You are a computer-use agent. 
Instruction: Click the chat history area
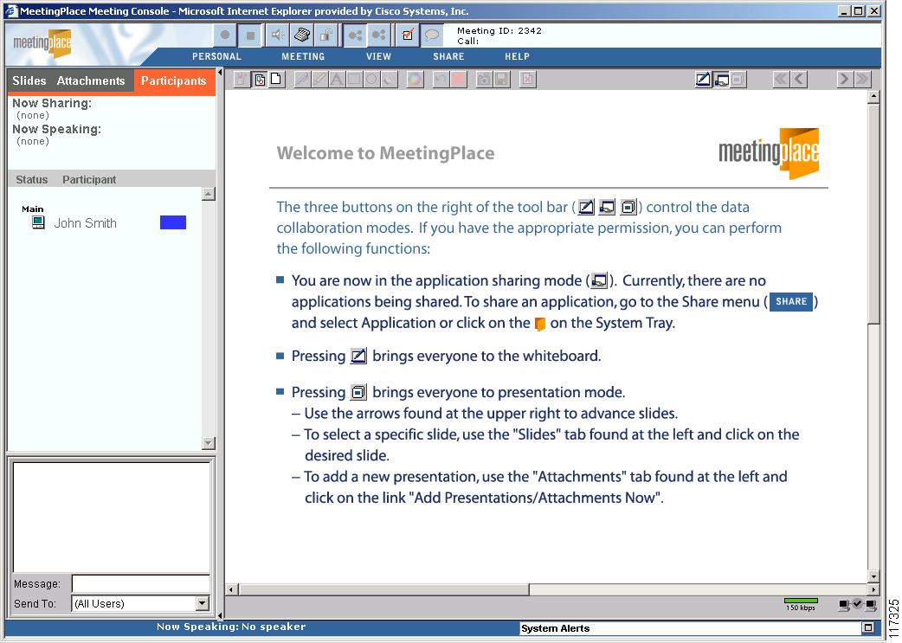[x=112, y=517]
